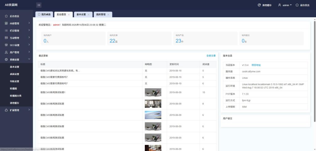Click the 后台首页 home icon in sidebar

[6, 16]
